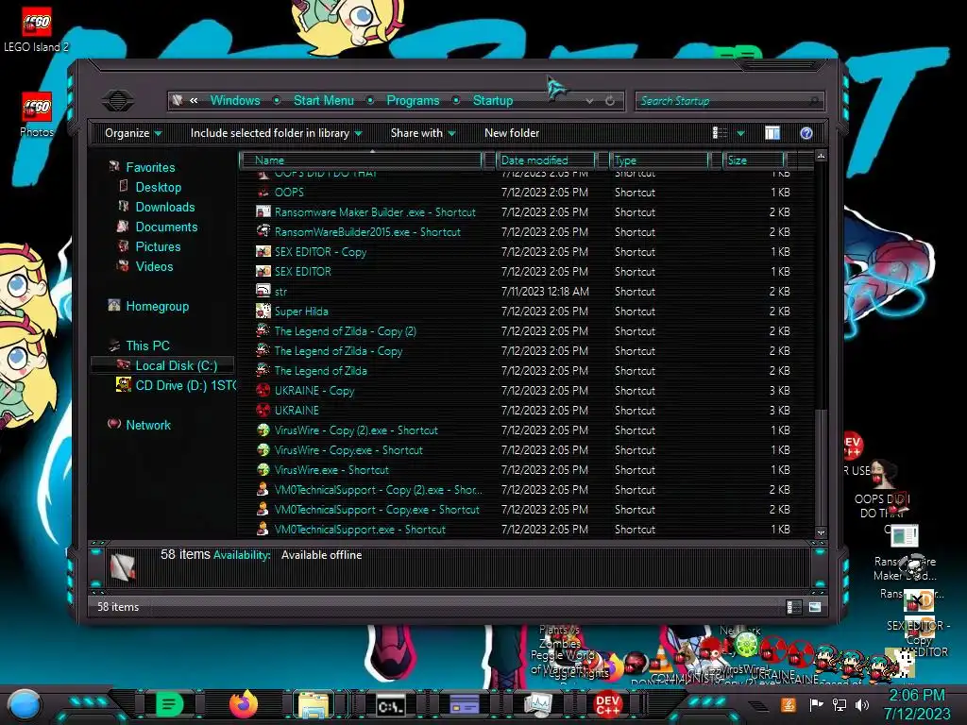
Task: Open the green notes app in taskbar
Action: click(169, 704)
